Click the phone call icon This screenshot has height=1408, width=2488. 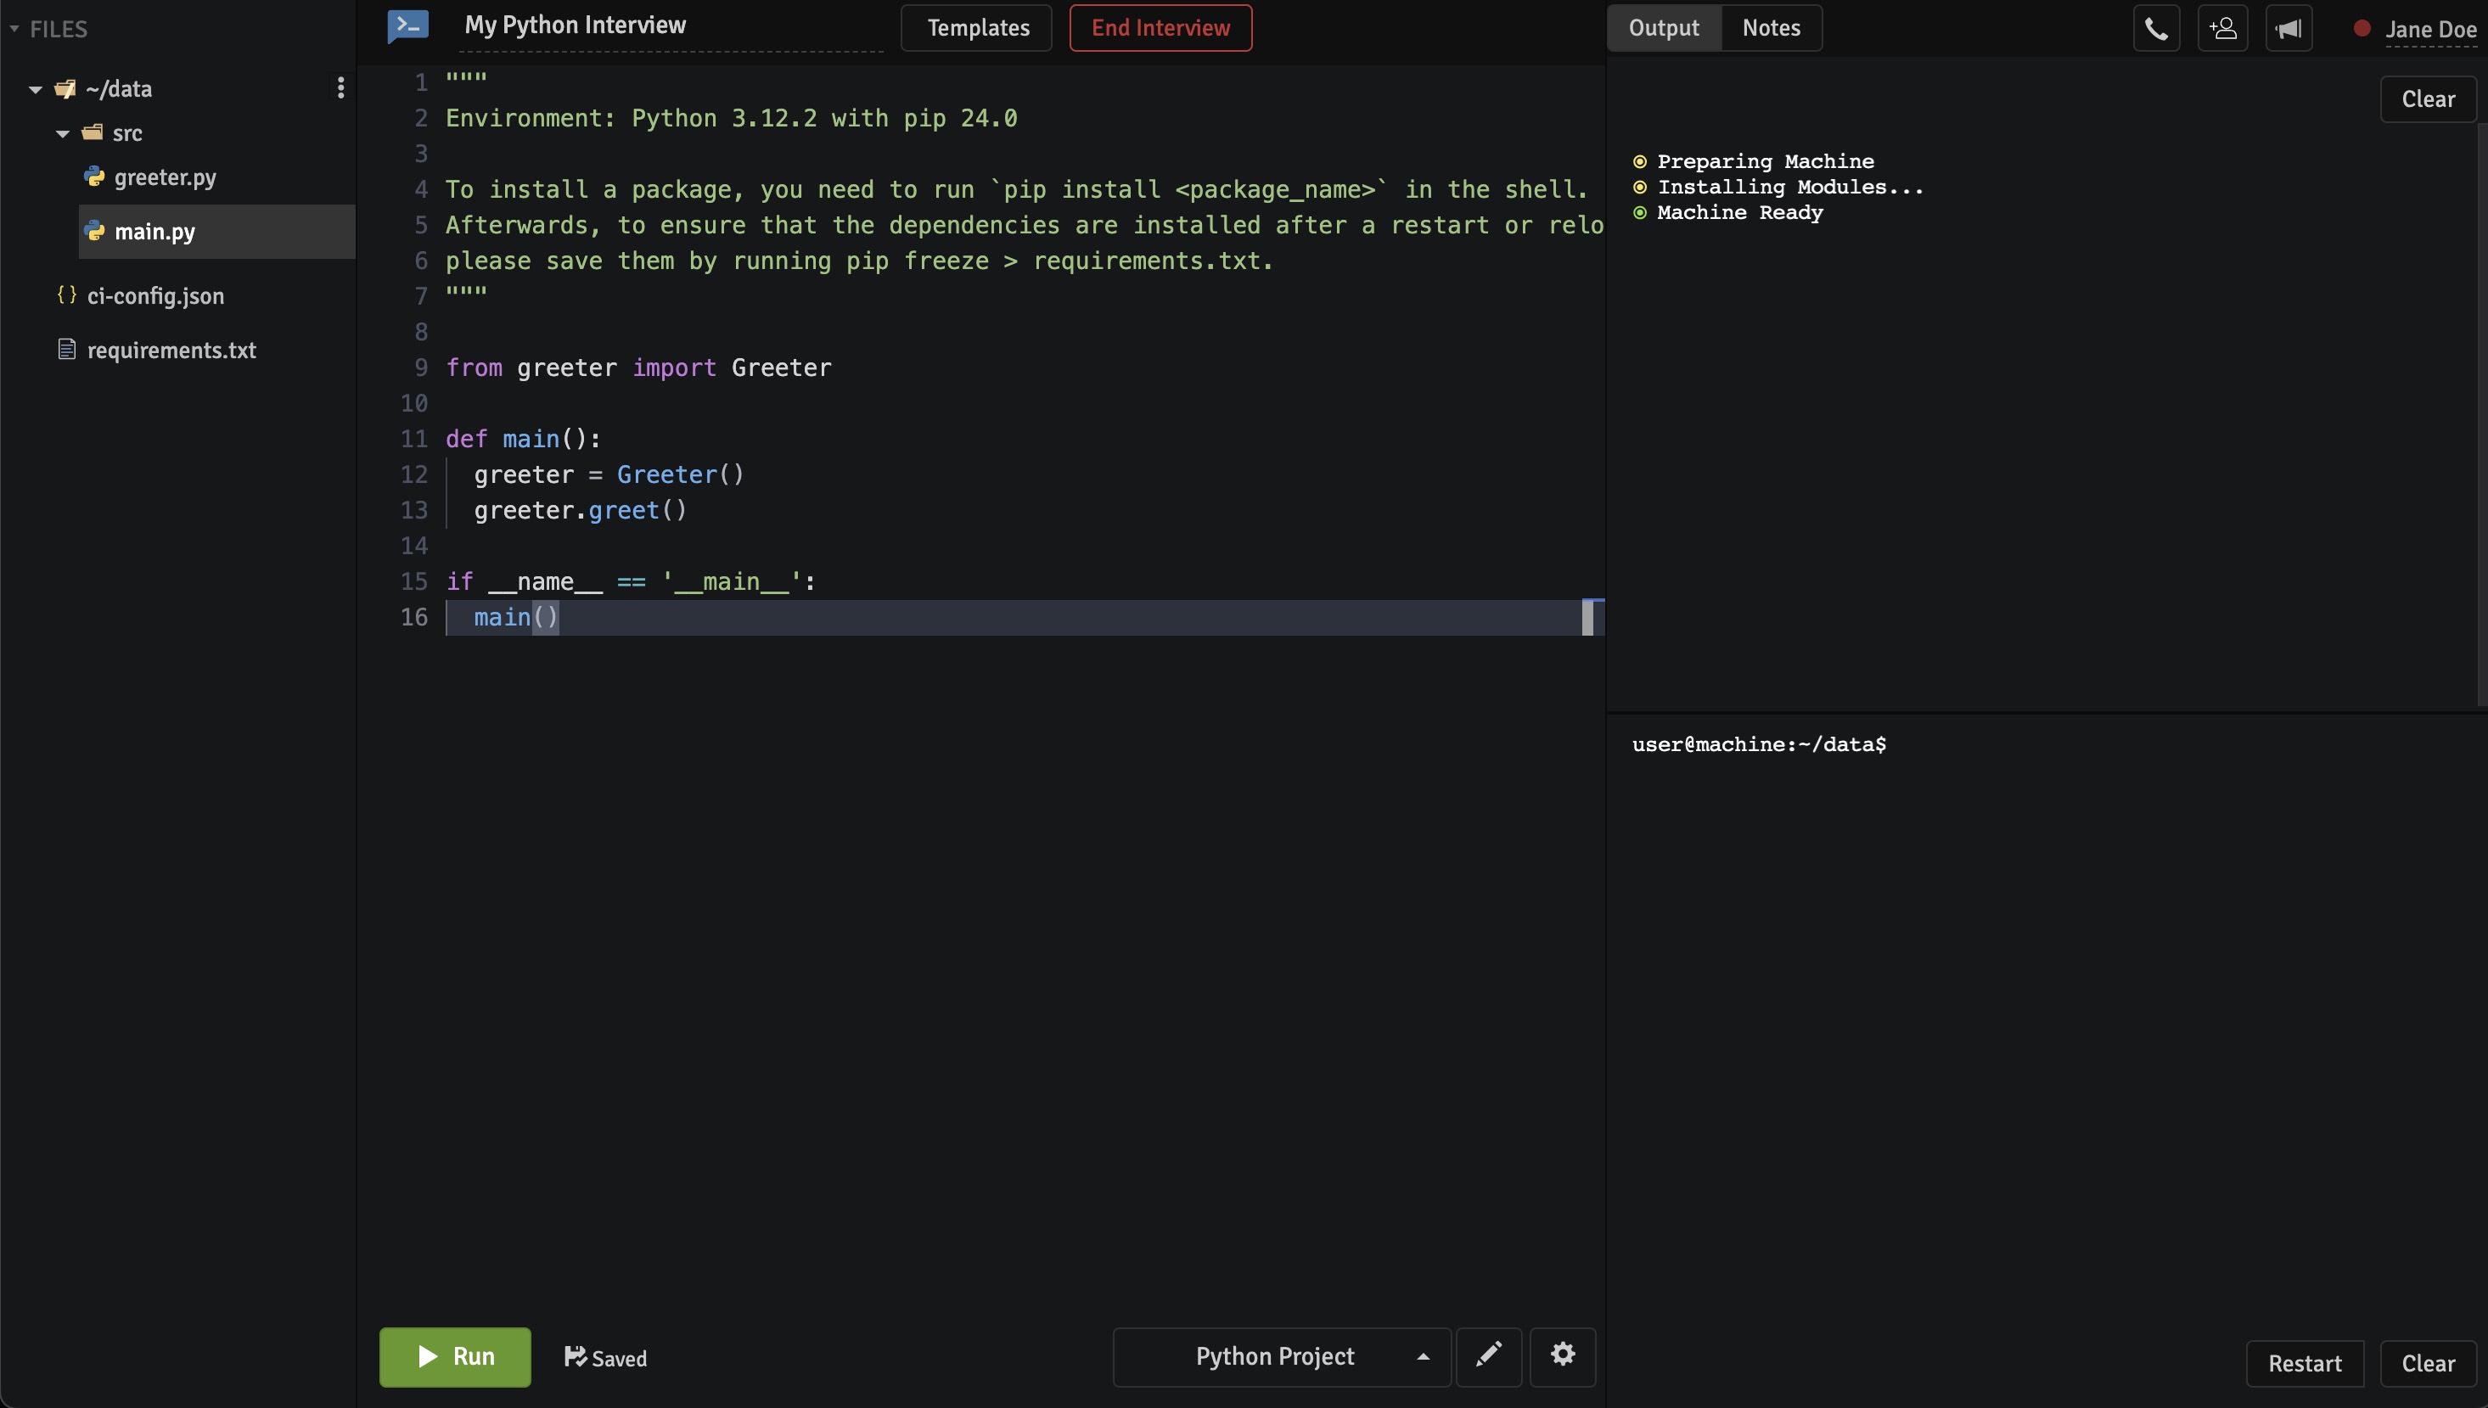pyautogui.click(x=2156, y=28)
